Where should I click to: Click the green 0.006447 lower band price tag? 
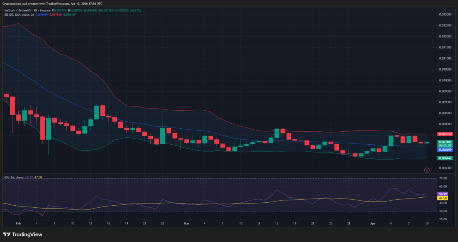pos(445,158)
